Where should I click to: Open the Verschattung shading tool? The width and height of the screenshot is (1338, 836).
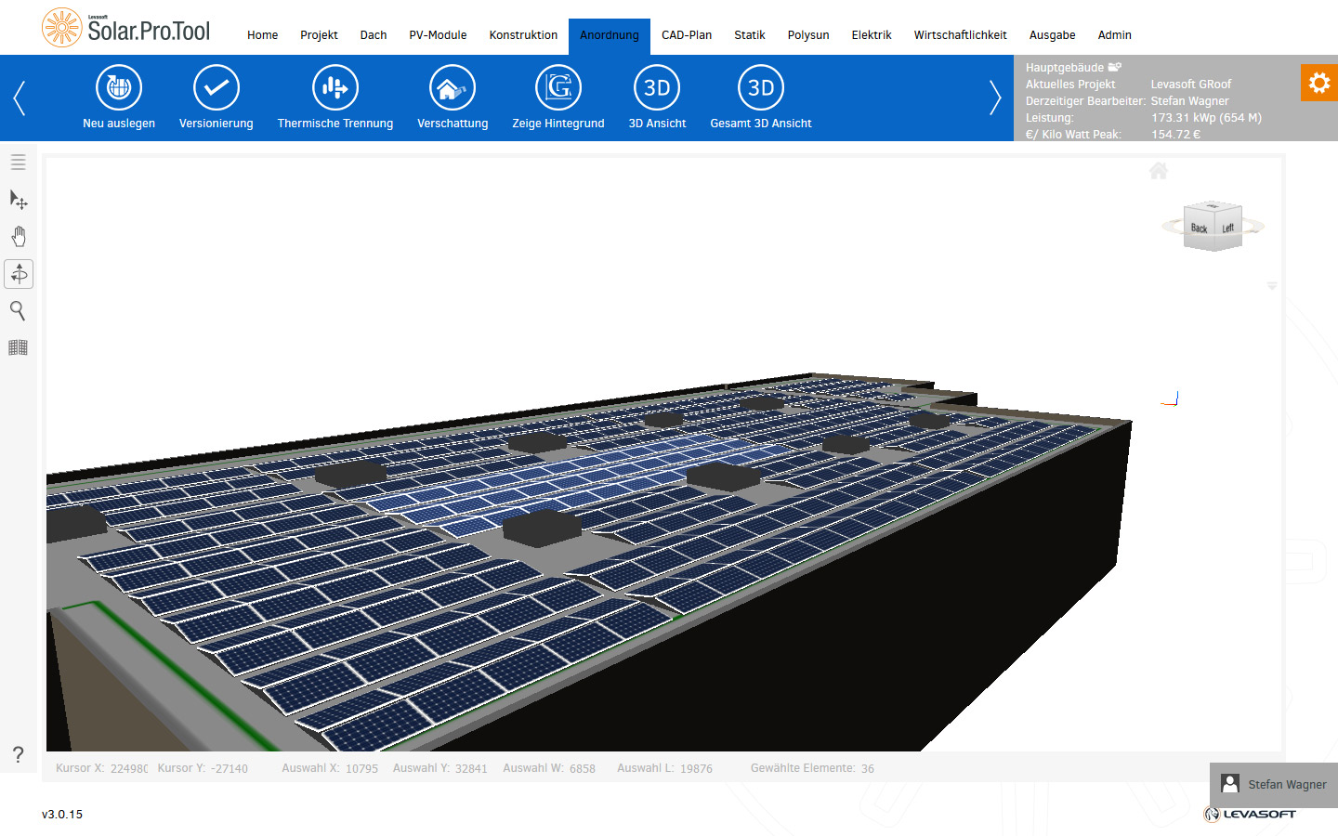tap(453, 87)
